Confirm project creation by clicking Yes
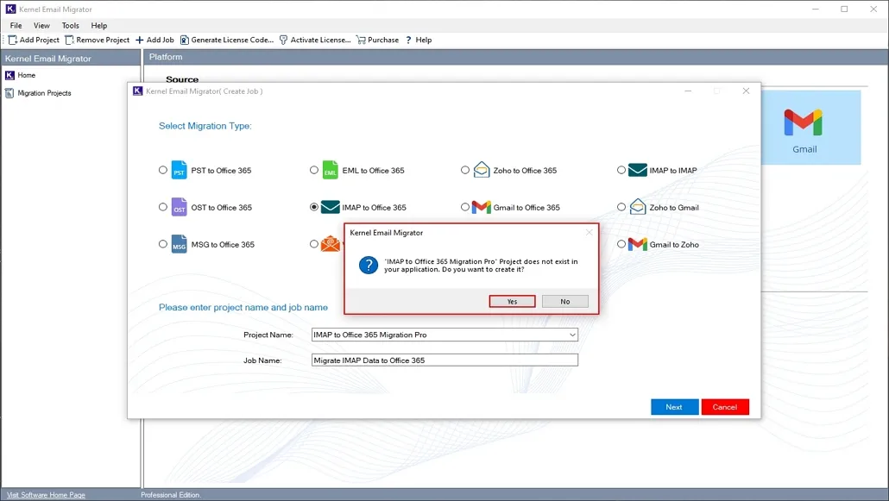This screenshot has height=501, width=889. pos(512,301)
